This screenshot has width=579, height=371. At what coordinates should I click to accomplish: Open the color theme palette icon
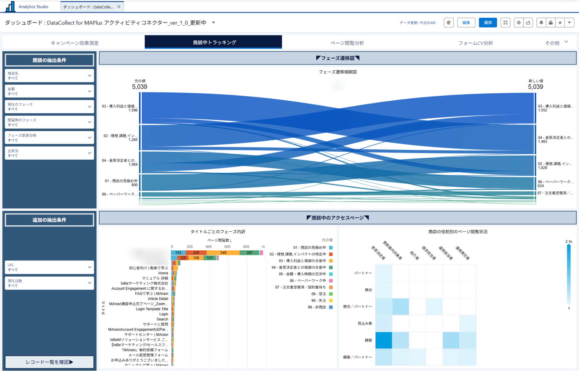pos(449,23)
